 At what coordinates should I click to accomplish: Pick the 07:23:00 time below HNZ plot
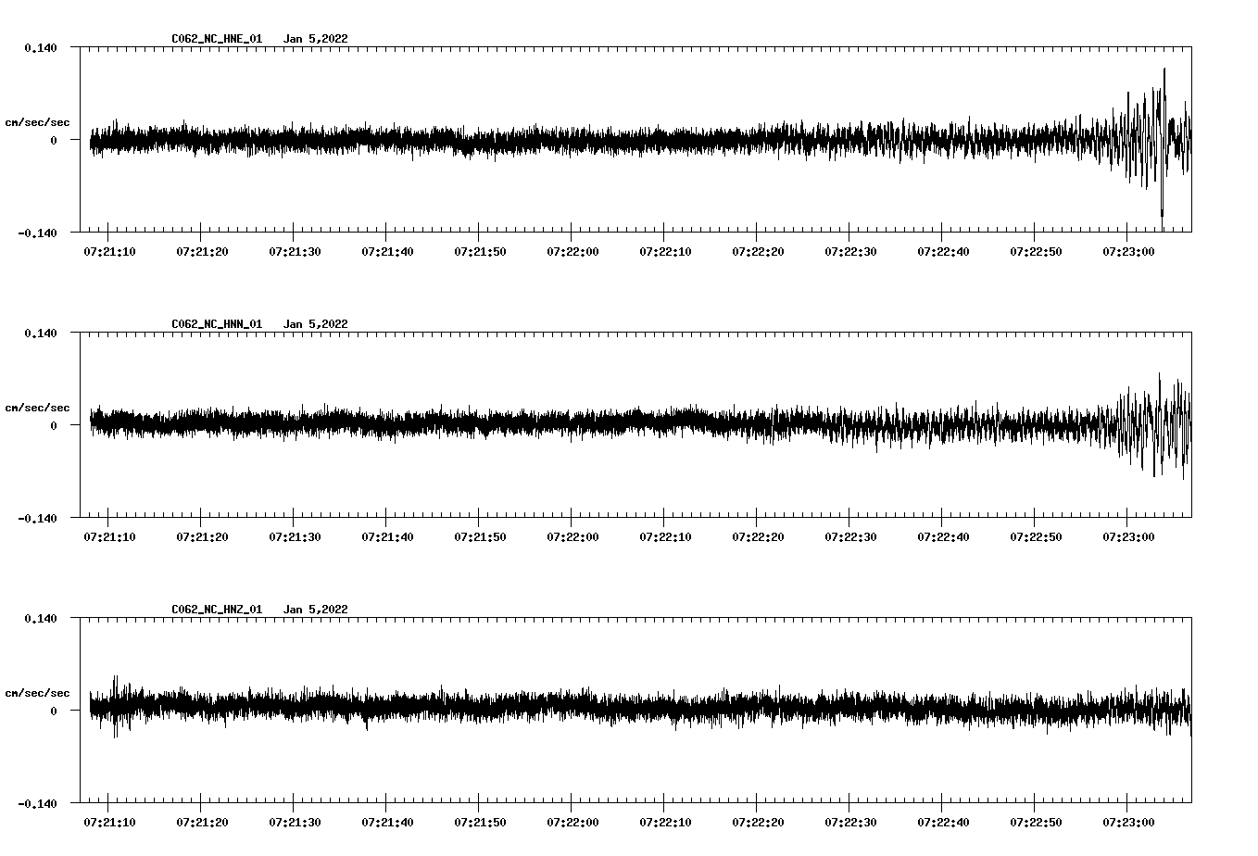[x=1128, y=822]
